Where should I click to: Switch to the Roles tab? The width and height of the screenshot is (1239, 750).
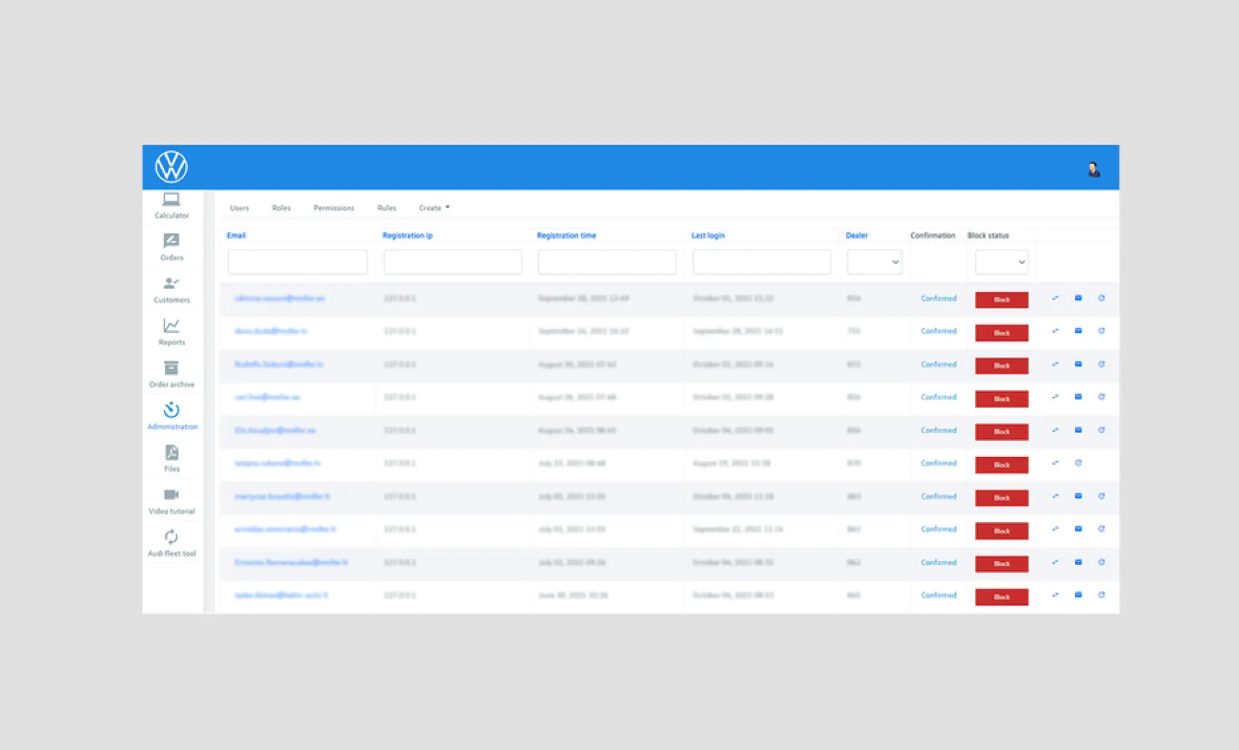pyautogui.click(x=281, y=208)
